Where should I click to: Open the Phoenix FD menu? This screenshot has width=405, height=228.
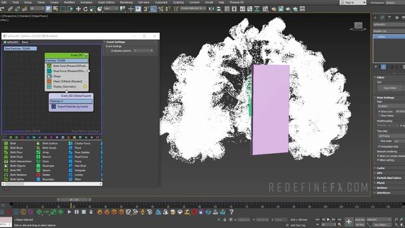(237, 3)
